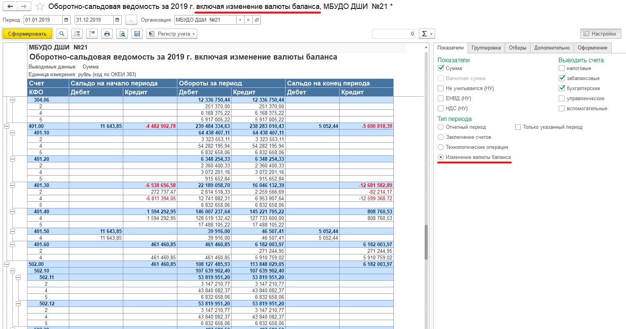Add report to favorites with star icon
Image resolution: width=626 pixels, height=329 pixels.
tap(40, 7)
